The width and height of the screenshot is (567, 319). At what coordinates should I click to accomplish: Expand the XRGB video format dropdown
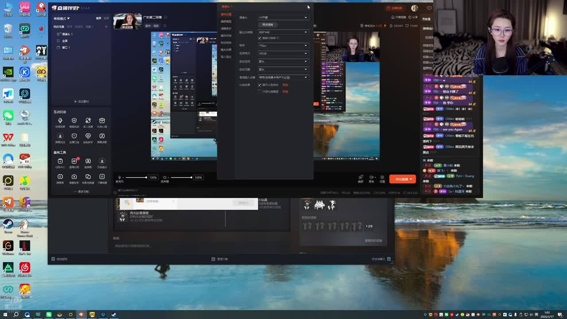point(283,54)
